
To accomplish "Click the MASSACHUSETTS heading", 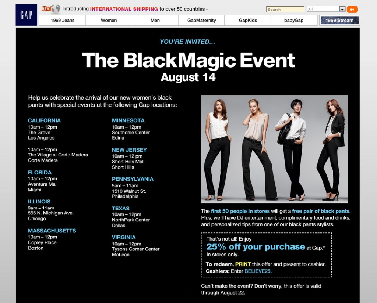I will (x=52, y=231).
